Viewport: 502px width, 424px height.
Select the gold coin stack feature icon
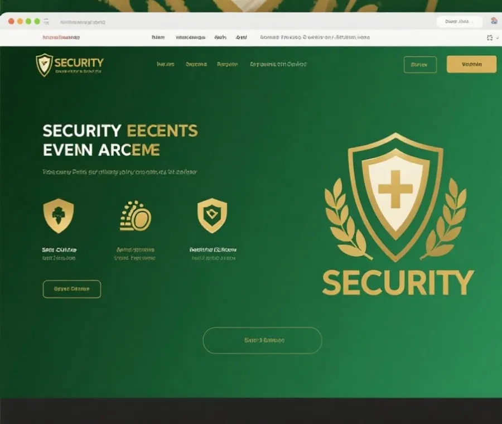135,215
